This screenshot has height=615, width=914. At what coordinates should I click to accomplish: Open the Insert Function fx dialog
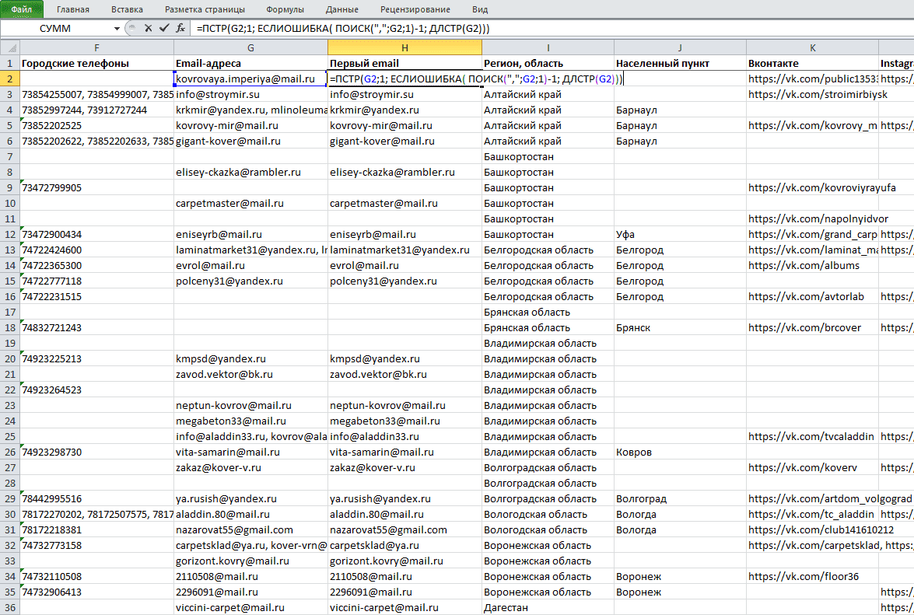click(x=180, y=28)
